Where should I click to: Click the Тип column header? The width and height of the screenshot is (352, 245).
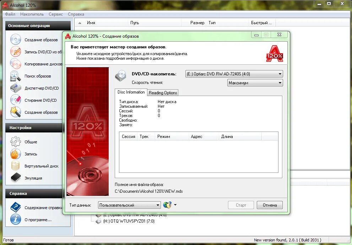[227, 23]
